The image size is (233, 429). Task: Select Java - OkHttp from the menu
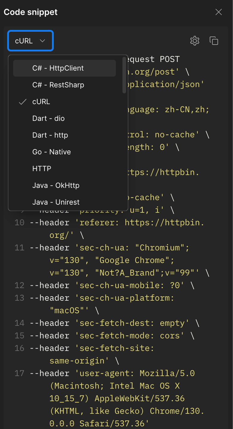point(55,185)
